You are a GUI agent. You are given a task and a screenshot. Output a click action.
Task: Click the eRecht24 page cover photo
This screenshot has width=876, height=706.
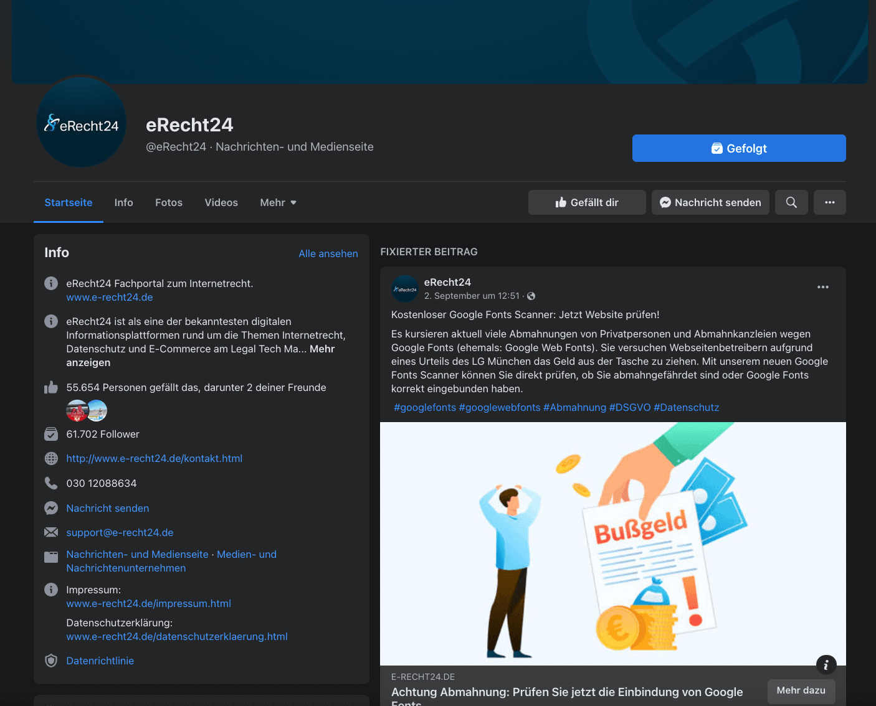click(x=440, y=42)
